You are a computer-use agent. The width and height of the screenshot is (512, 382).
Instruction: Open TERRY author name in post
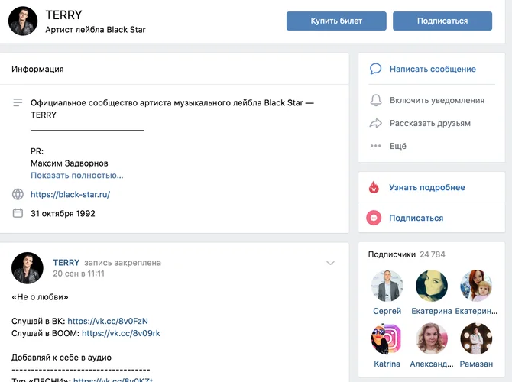(66, 263)
